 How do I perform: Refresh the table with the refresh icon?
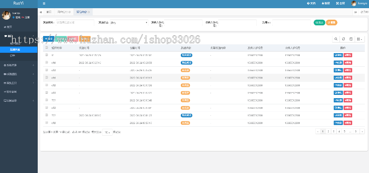tap(343, 39)
